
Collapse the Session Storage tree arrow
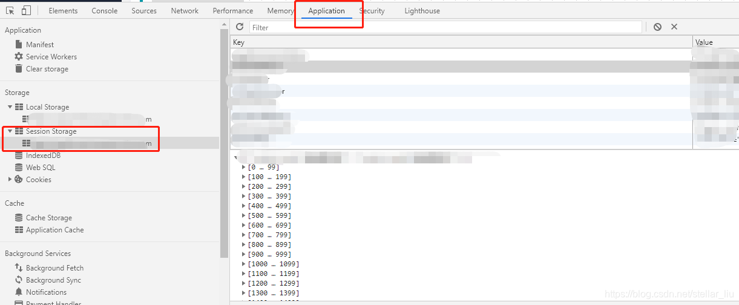click(10, 131)
